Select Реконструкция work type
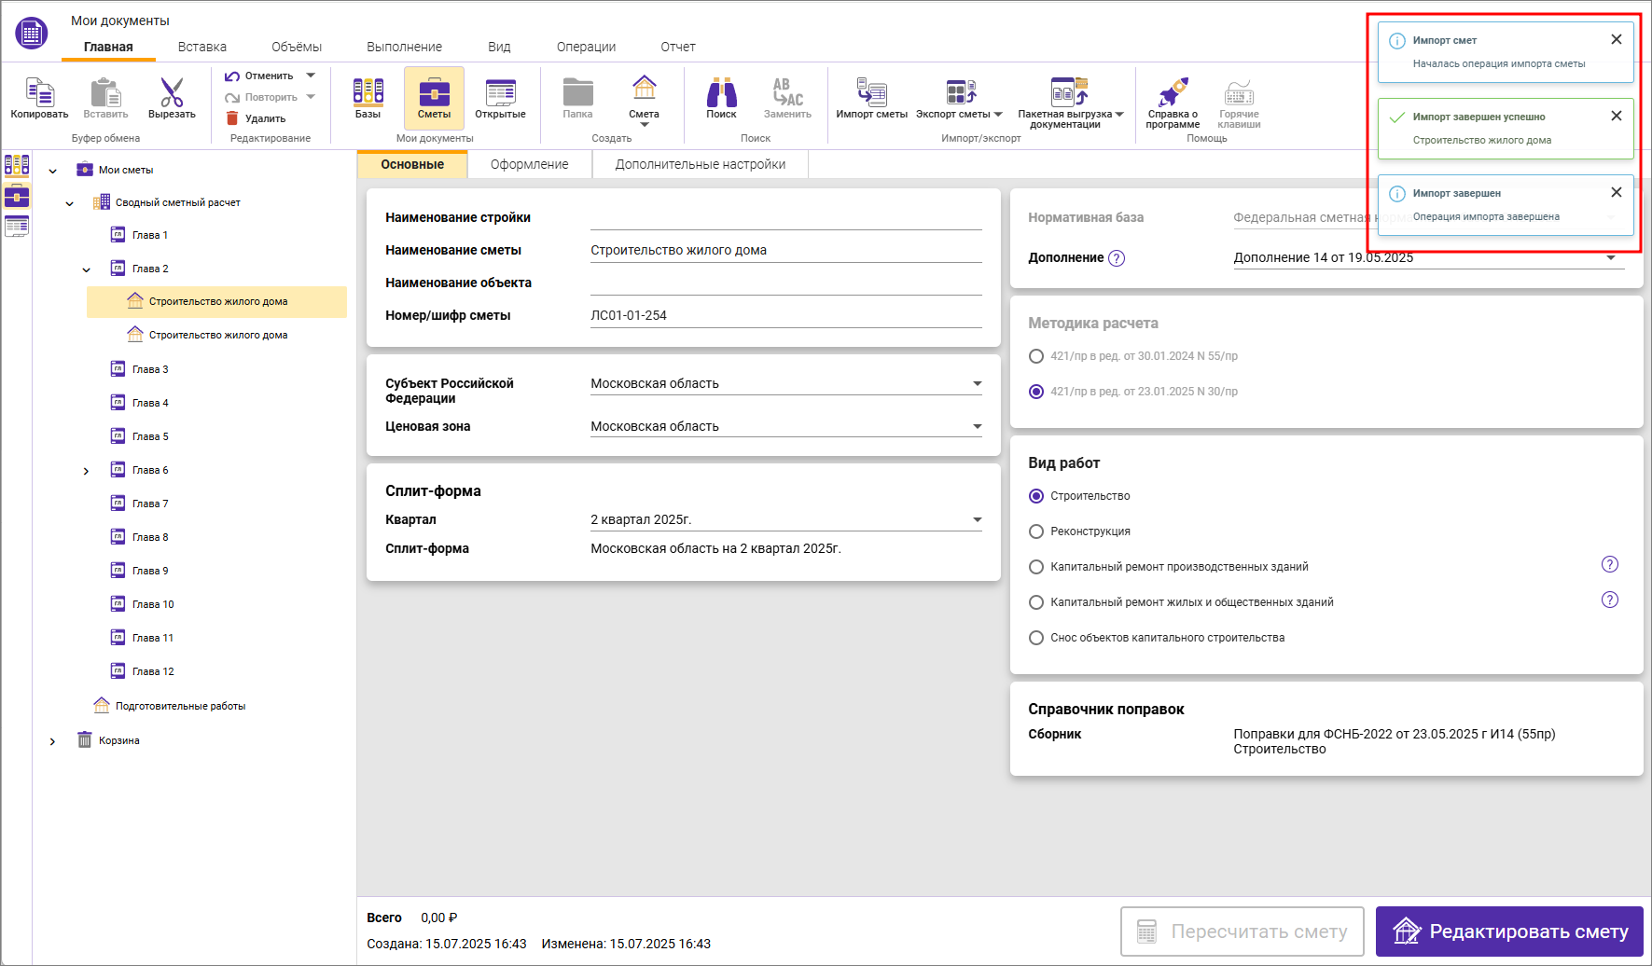The height and width of the screenshot is (966, 1652). point(1036,531)
